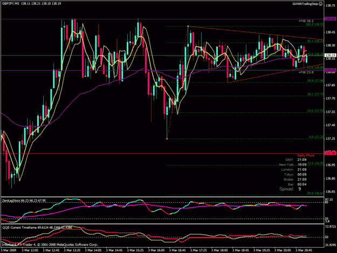Click the London time row
Viewport: 337px width, 253px height.
coord(294,169)
